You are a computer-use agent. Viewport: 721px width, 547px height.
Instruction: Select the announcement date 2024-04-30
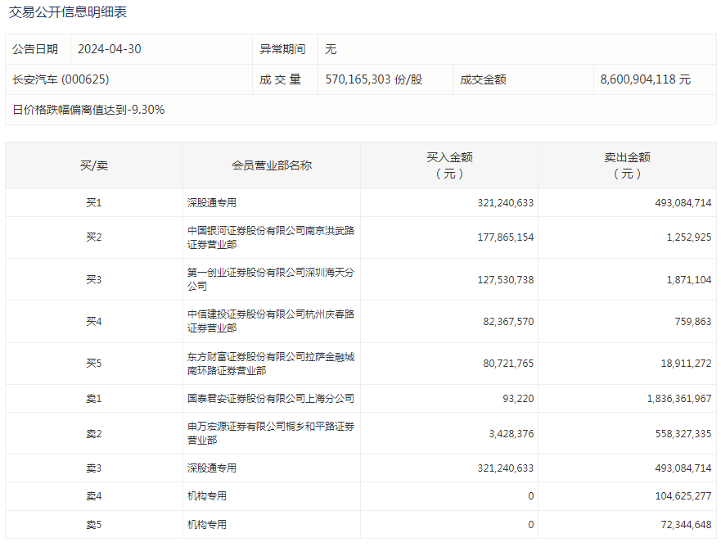pyautogui.click(x=109, y=49)
